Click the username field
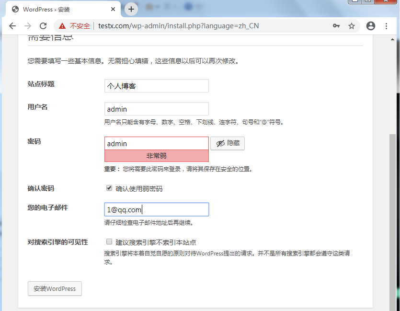Screen dimensions: 400x311 (x=156, y=109)
